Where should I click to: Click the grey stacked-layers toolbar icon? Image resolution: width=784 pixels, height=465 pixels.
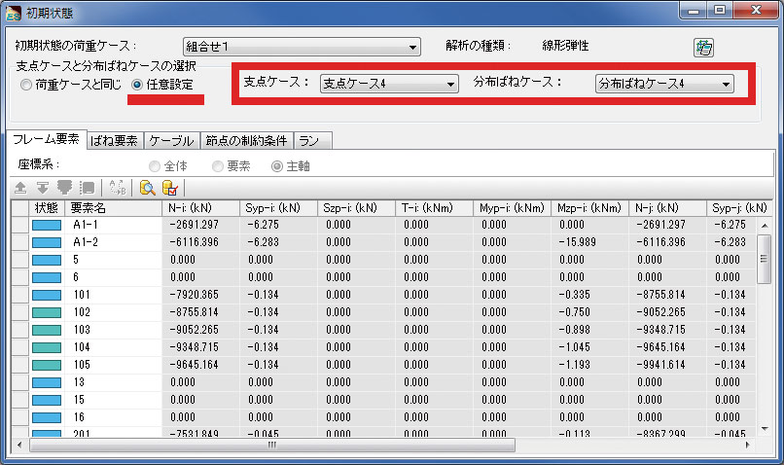64,188
